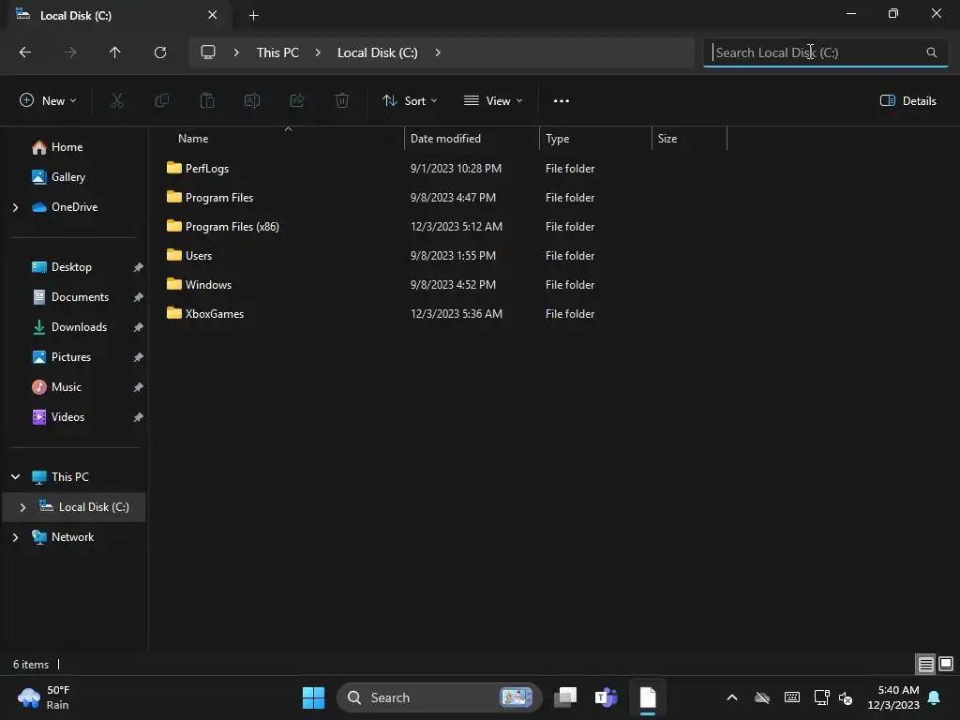Select the Program Files (x86) folder
This screenshot has width=960, height=720.
pyautogui.click(x=232, y=227)
